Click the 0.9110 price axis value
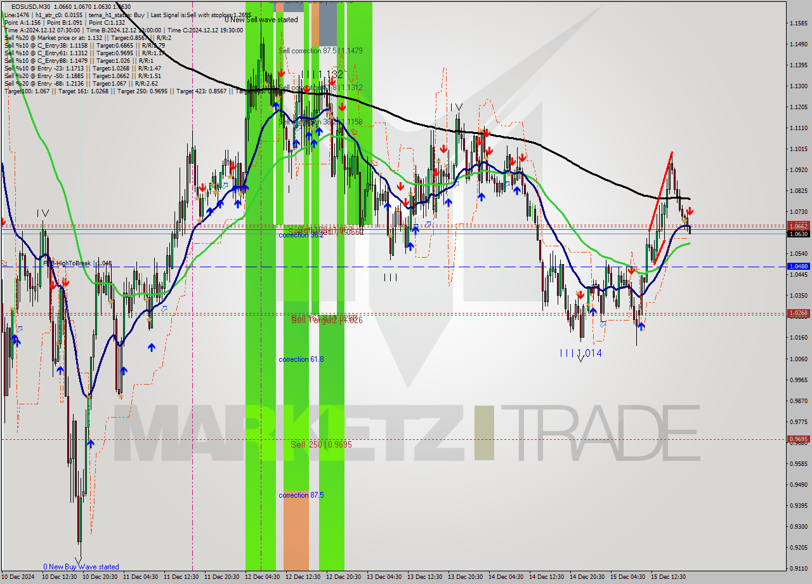This screenshot has width=812, height=584. (x=798, y=568)
